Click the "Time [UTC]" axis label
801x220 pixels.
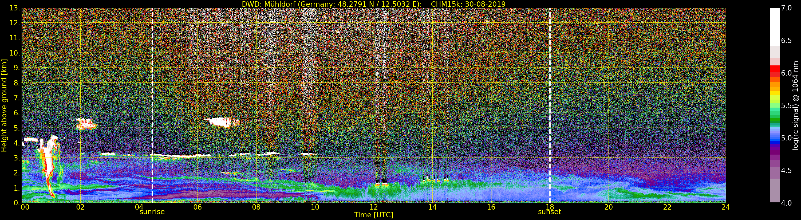(374, 215)
